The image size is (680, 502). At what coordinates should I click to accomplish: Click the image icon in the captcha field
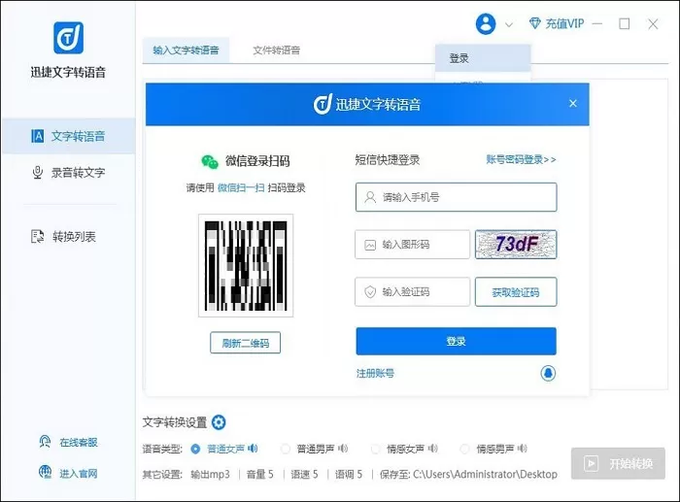pos(370,245)
